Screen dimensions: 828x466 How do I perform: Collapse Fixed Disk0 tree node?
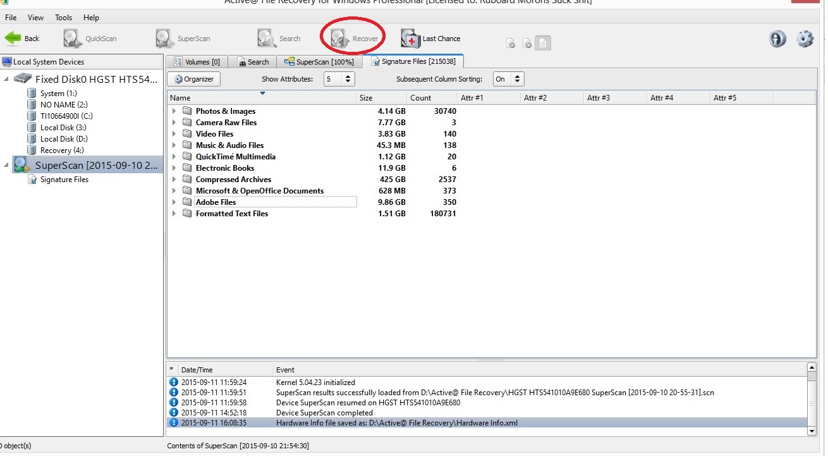pos(6,79)
